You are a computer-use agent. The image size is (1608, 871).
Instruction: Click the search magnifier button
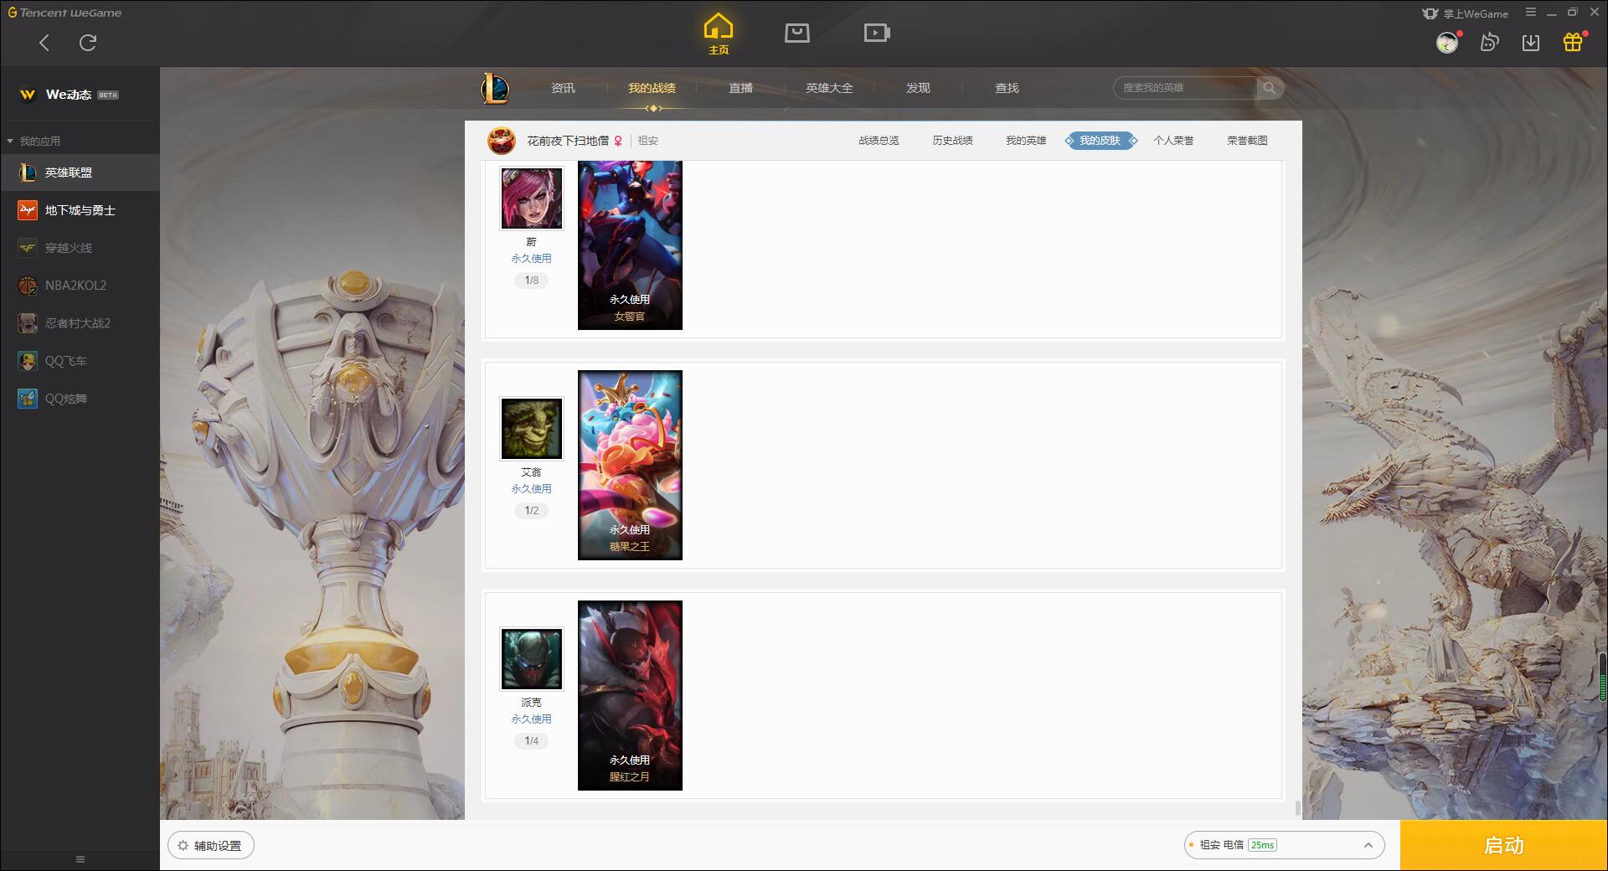point(1270,88)
